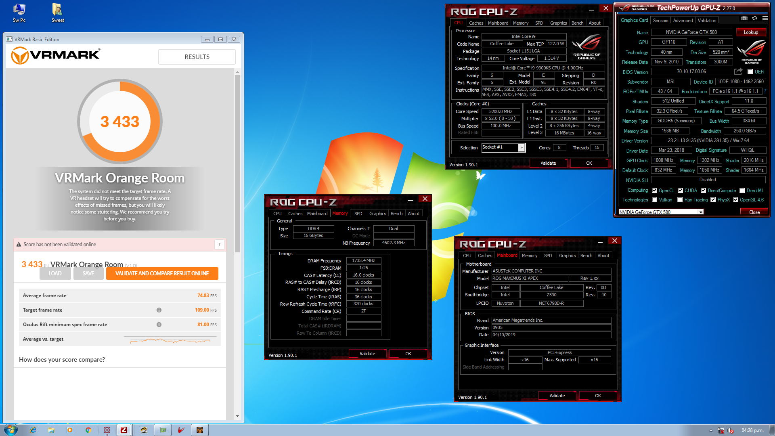This screenshot has height=436, width=775.
Task: Refresh GPU-Z readings with the refresh icon
Action: click(x=754, y=19)
